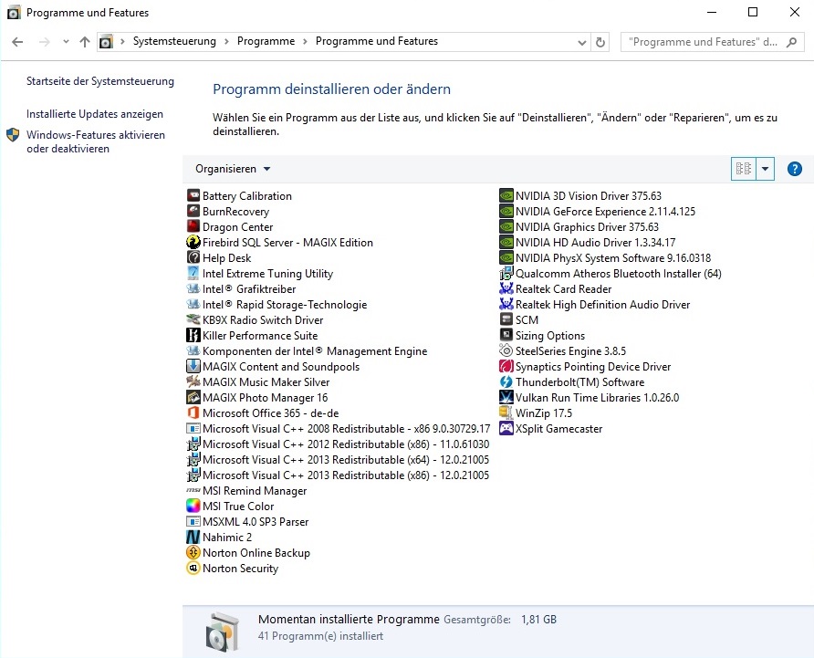Expand chevron before Systemsteuerung in breadcrumb
Screen dimensions: 814x658
pyautogui.click(x=122, y=42)
